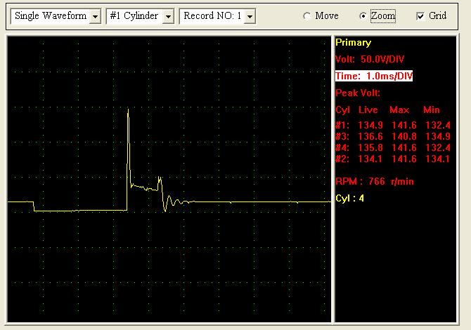Click cylinder #3 live value 136.6
This screenshot has width=471, height=330.
[370, 136]
